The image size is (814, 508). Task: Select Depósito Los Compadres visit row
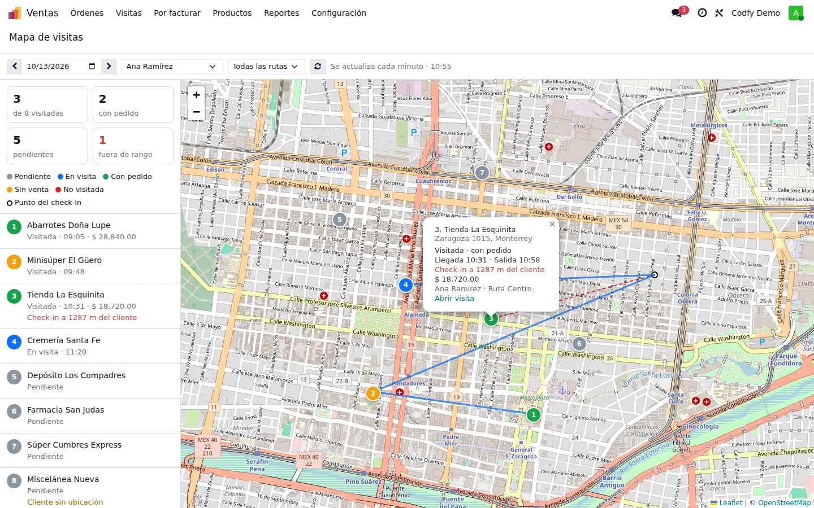(x=90, y=381)
